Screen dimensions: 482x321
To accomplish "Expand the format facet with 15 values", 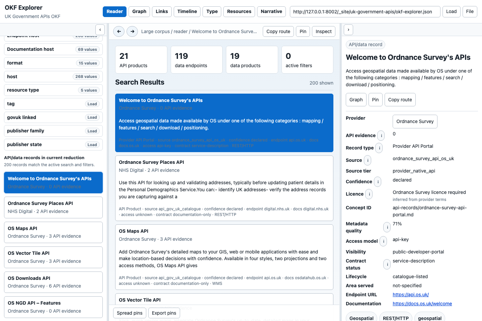I will tap(54, 63).
